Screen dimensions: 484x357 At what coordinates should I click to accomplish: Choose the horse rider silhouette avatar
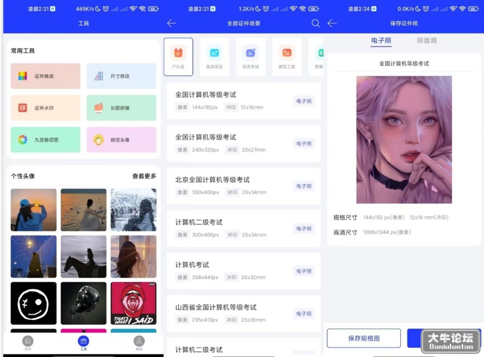84,257
